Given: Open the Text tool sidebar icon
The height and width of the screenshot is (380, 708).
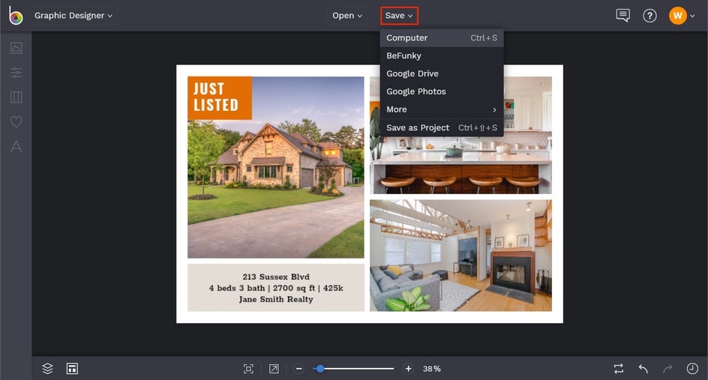Looking at the screenshot, I should (x=16, y=146).
